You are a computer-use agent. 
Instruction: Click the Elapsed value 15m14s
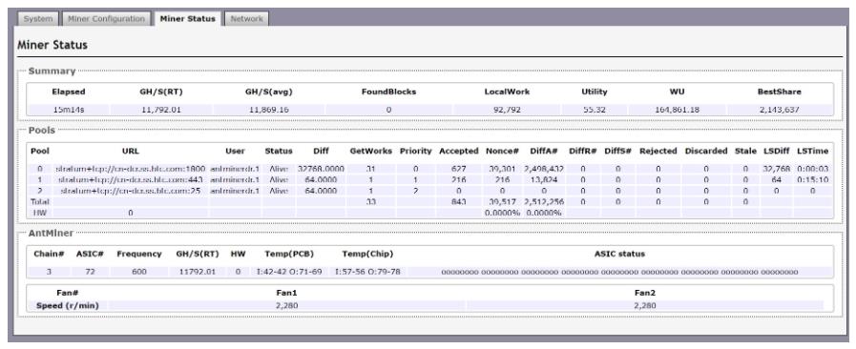click(x=69, y=110)
